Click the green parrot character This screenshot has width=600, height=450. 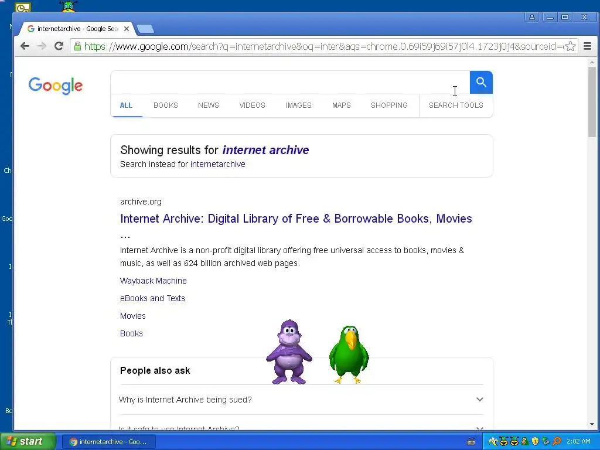349,354
